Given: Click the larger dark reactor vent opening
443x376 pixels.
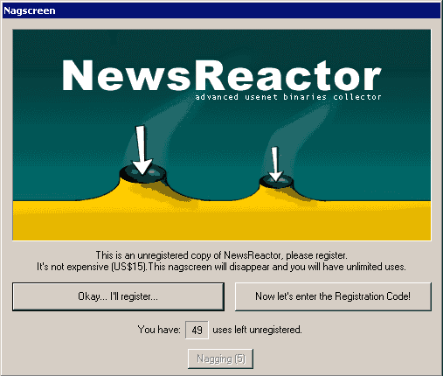Looking at the screenshot, I should click(143, 173).
